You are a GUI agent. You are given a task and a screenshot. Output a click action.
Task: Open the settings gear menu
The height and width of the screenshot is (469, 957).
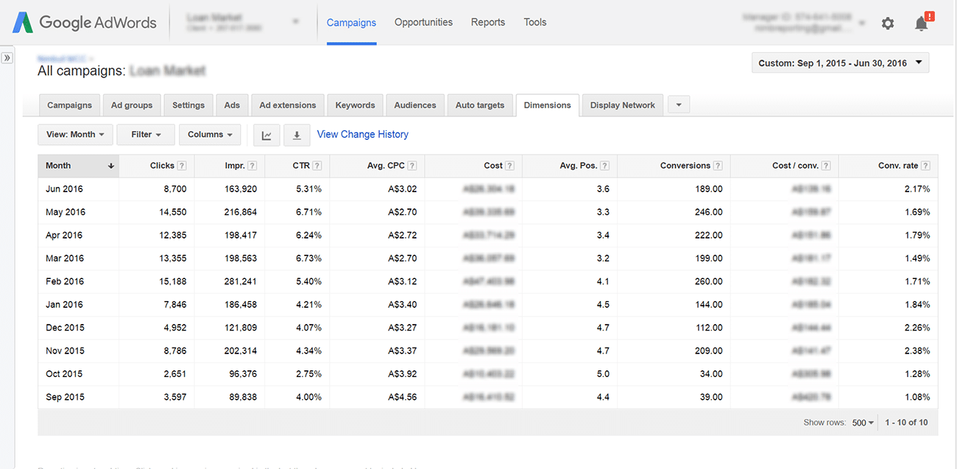(x=888, y=24)
